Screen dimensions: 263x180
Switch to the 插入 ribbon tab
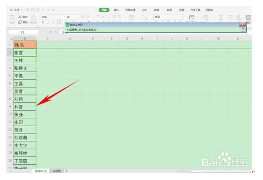(117, 10)
